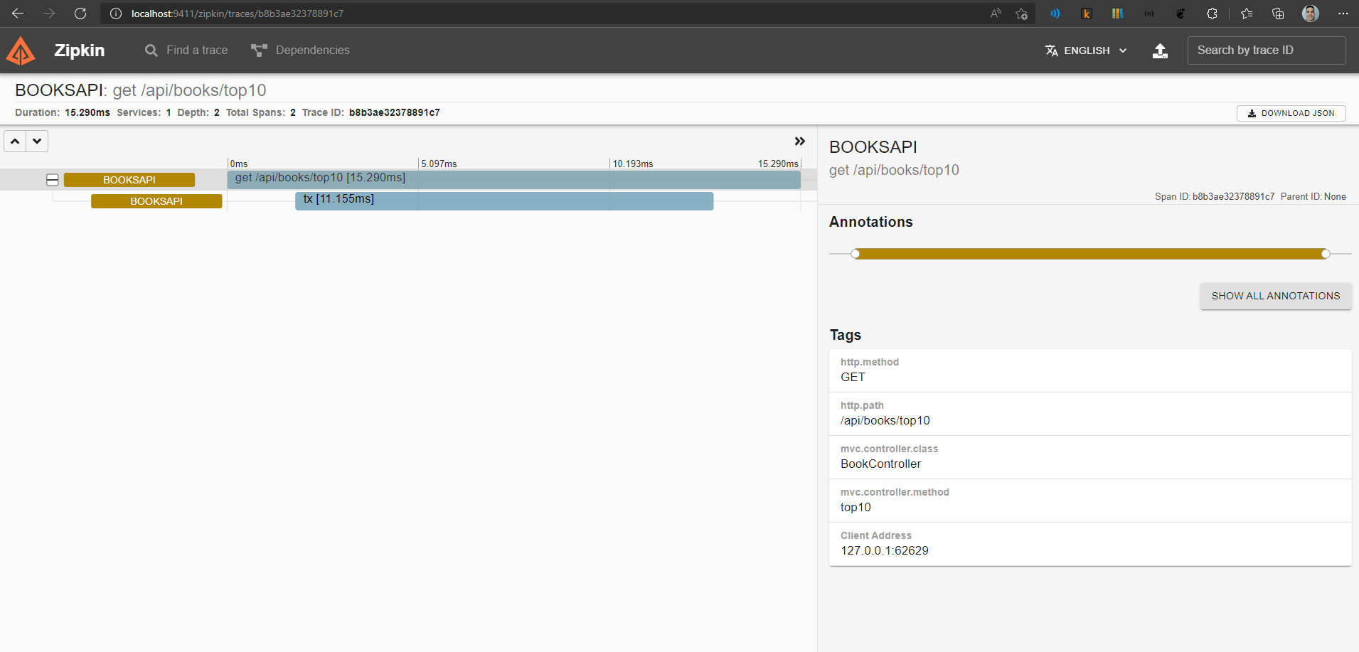1359x652 pixels.
Task: Click the Client Address value 127.0.0.1:62629
Action: pos(885,551)
